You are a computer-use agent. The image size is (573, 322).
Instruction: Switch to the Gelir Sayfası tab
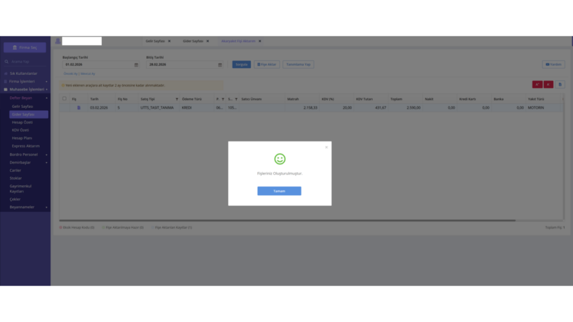click(156, 41)
